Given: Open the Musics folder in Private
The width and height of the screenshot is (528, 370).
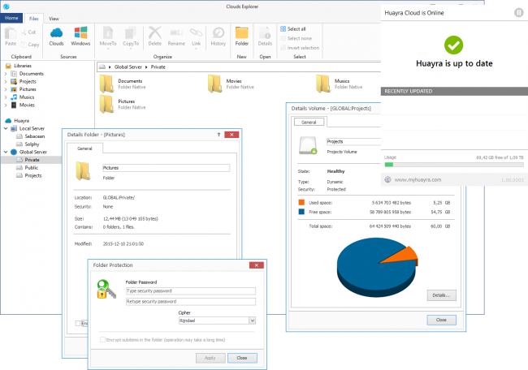Looking at the screenshot, I should pos(340,84).
